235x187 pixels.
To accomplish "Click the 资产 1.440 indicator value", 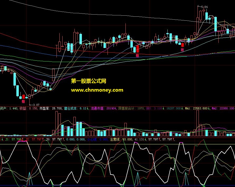I will pyautogui.click(x=9, y=108).
